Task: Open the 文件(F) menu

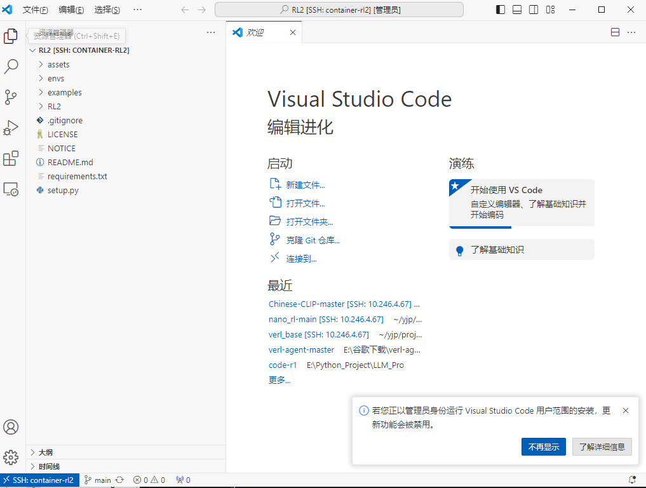Action: click(36, 10)
